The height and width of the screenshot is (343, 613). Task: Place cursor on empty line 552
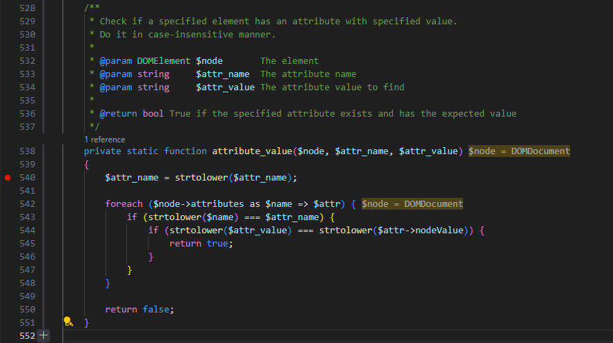pos(208,335)
